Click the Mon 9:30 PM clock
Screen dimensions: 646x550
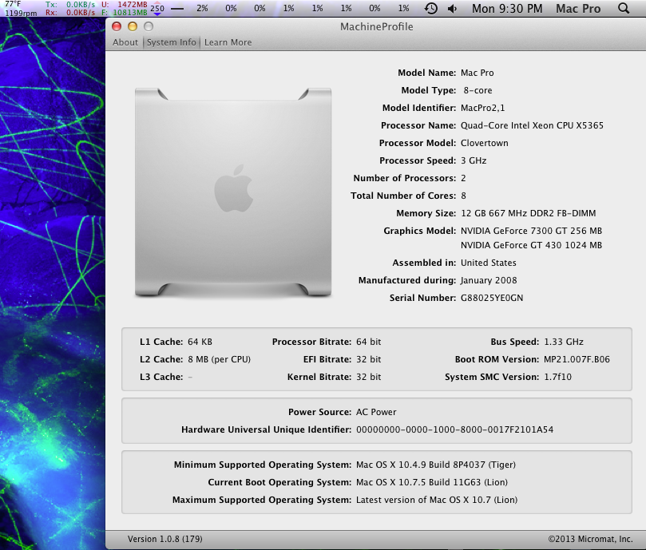(507, 9)
